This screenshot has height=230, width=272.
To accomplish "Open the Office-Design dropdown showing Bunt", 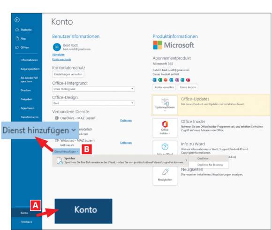I will coord(93,103).
